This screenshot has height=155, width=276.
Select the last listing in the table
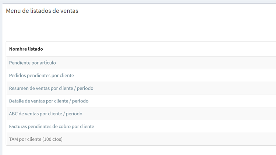pyautogui.click(x=36, y=139)
